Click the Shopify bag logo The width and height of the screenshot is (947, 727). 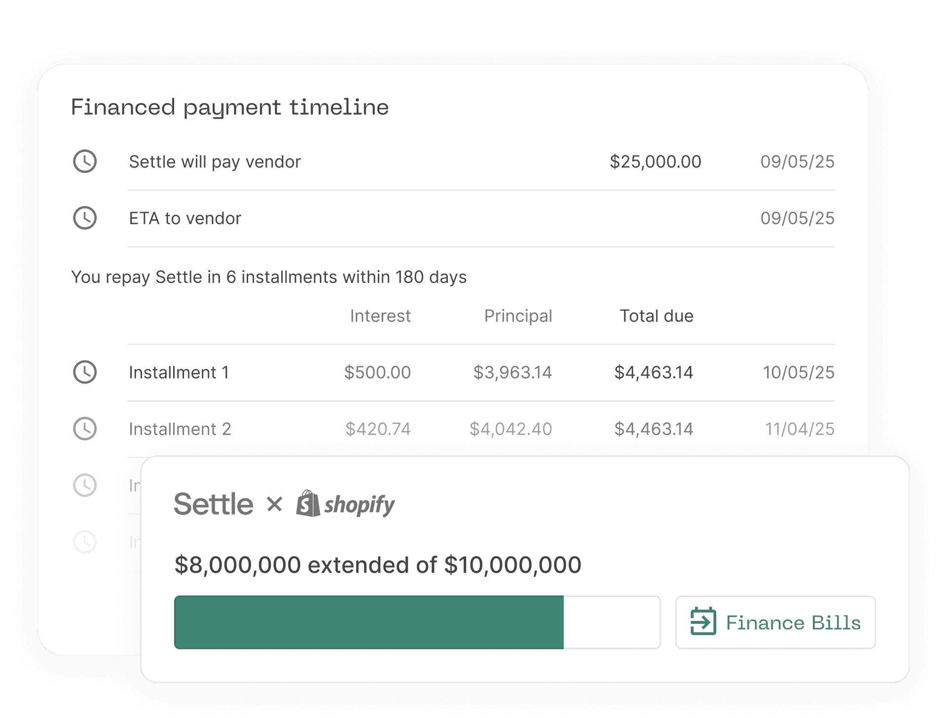click(308, 504)
